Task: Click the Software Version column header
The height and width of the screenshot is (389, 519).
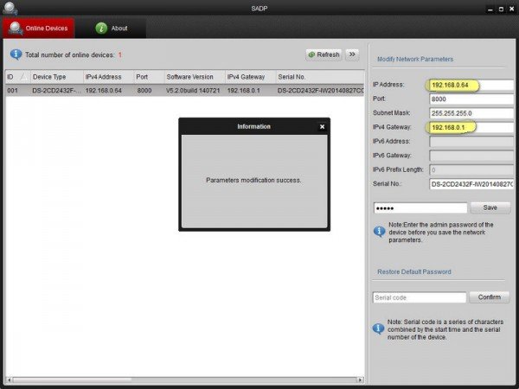Action: pos(195,77)
